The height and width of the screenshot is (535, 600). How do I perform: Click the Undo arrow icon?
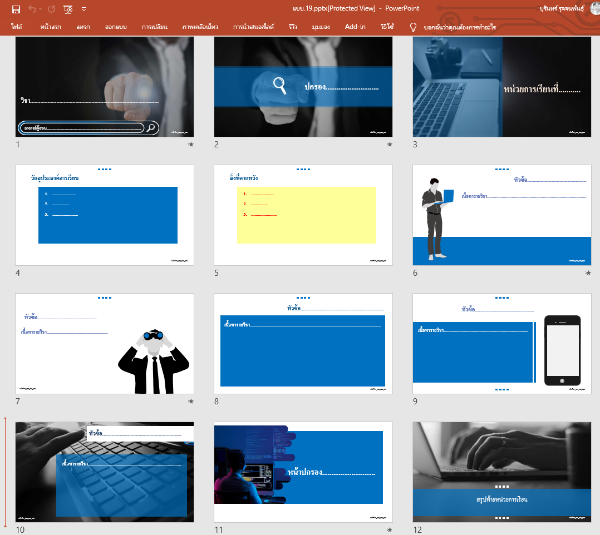click(x=32, y=9)
